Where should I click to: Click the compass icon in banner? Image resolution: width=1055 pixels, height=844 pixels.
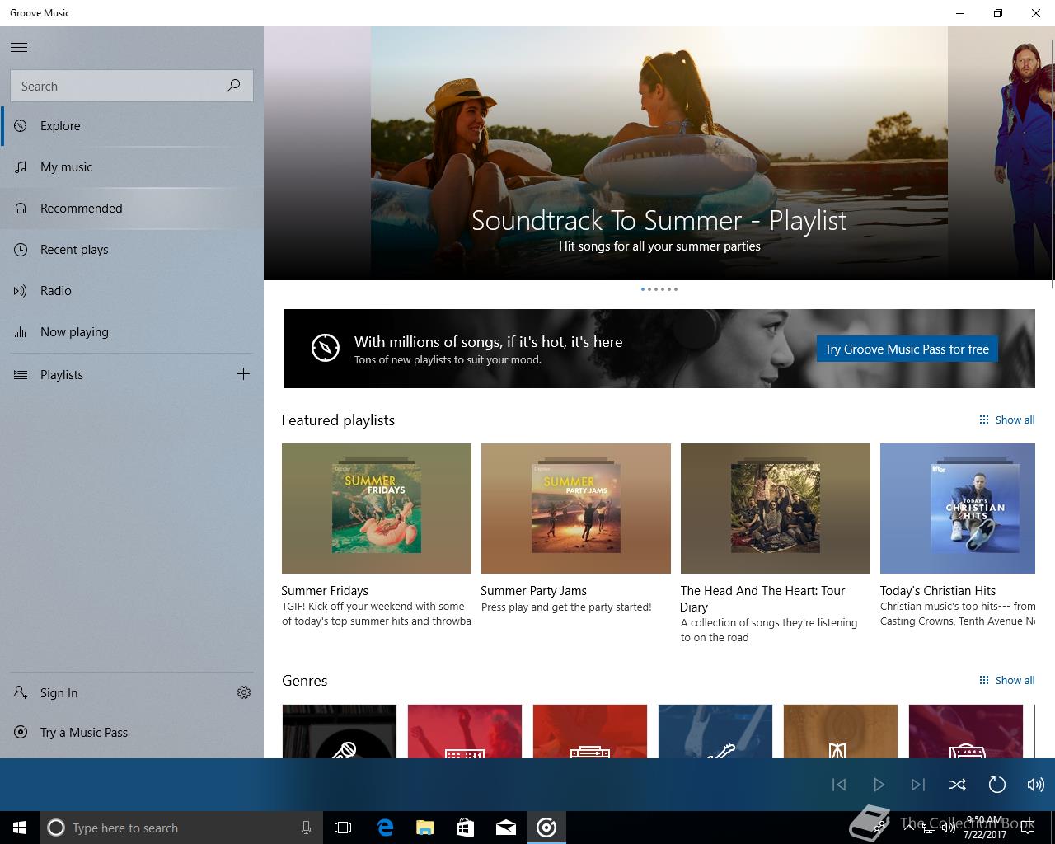pos(326,348)
